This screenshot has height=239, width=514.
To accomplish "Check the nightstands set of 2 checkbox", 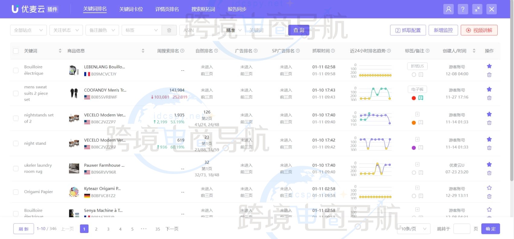I will click(x=16, y=118).
